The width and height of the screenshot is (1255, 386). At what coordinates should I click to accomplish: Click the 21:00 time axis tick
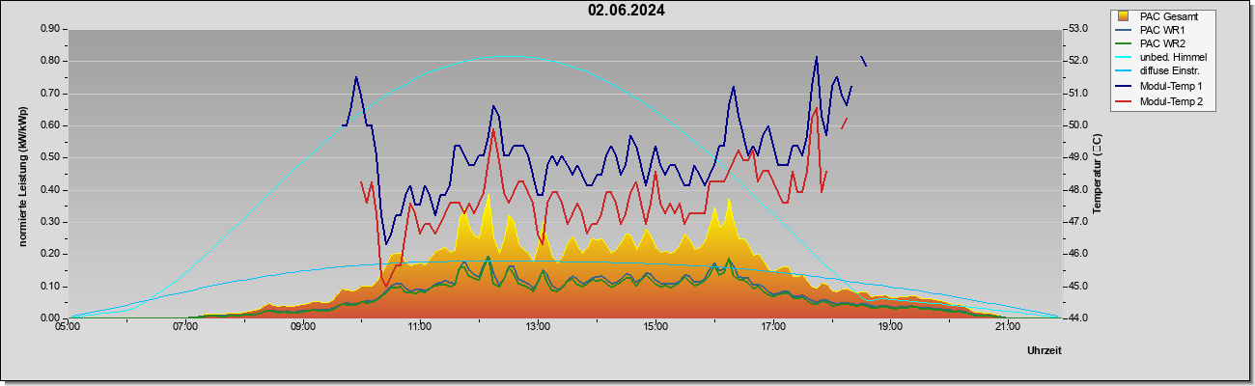coord(1007,327)
